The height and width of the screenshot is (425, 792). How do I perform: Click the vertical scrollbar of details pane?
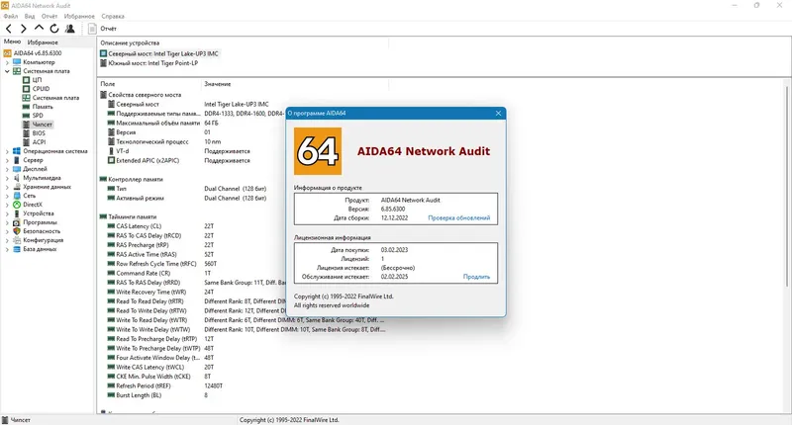coord(786,187)
